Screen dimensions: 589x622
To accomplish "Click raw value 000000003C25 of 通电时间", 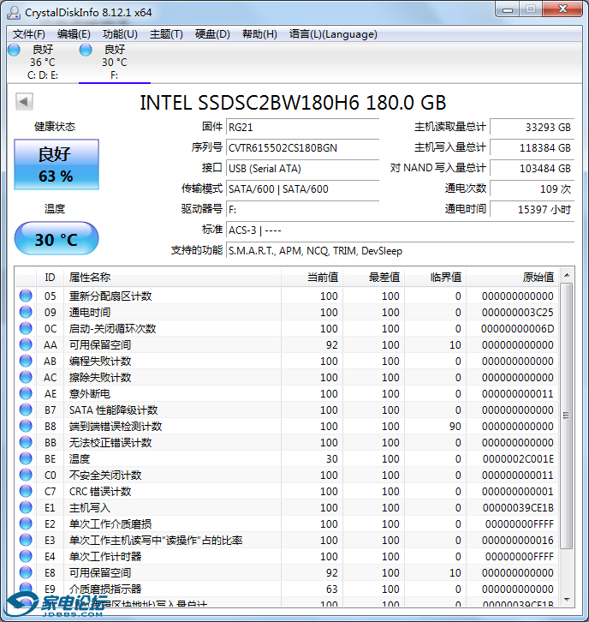I will [518, 313].
